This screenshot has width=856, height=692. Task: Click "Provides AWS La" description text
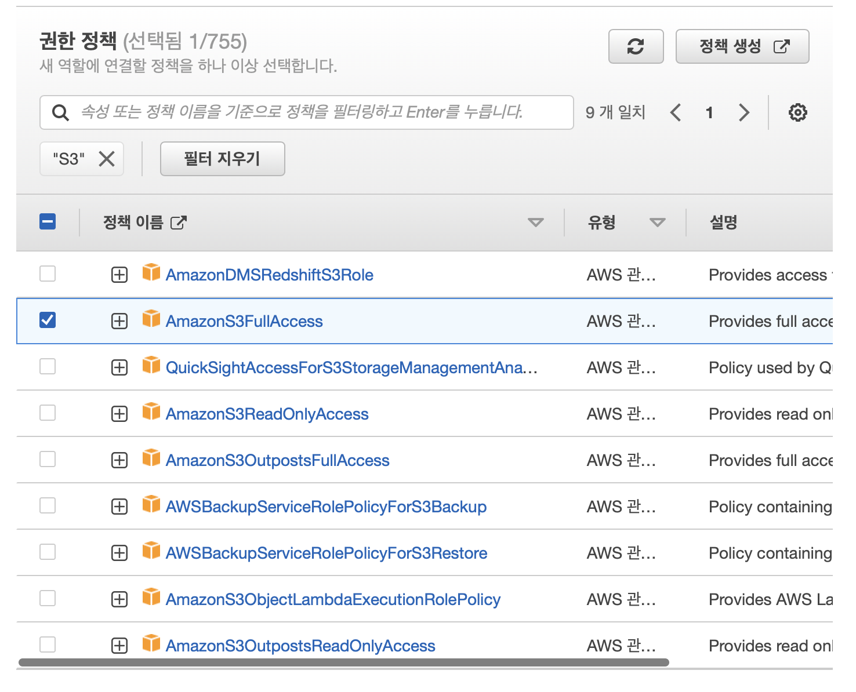point(770,599)
